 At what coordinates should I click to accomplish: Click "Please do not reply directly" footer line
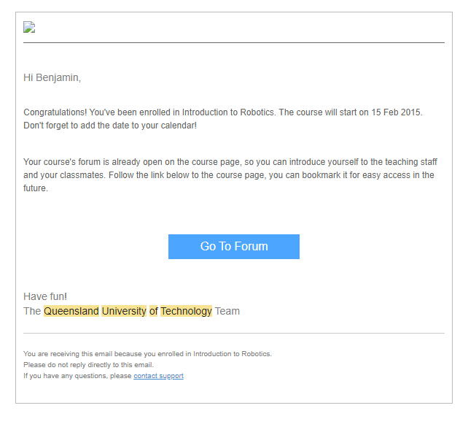(88, 365)
